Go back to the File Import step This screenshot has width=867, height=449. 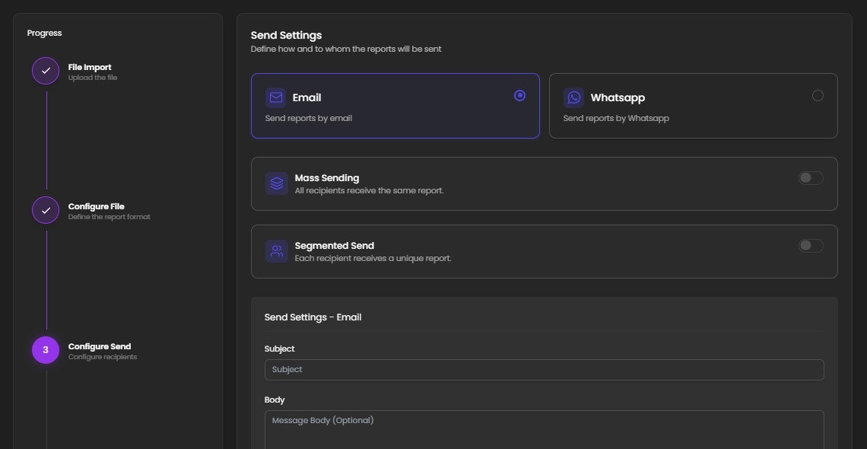coord(90,66)
